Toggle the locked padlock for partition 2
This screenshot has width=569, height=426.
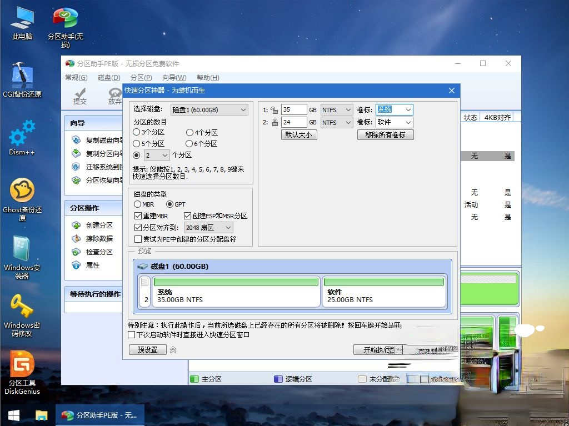(x=274, y=122)
